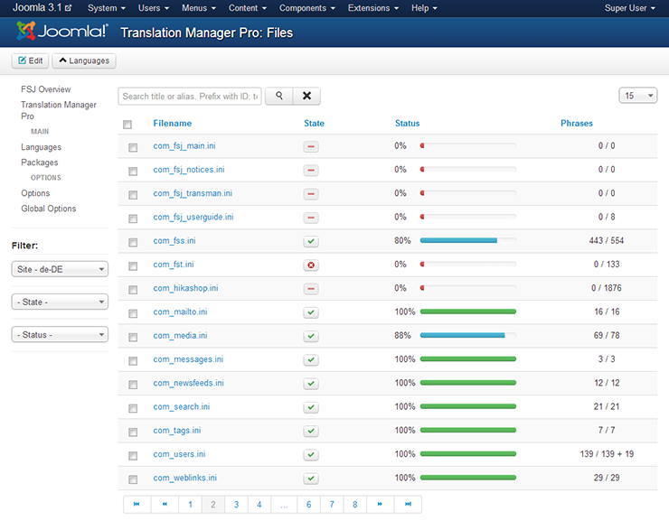Click the Joomla logo in header
This screenshot has width=669, height=530.
tap(62, 32)
